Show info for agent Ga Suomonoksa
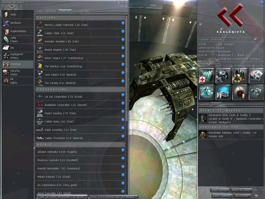This screenshot has height=199, width=265. tap(123, 183)
